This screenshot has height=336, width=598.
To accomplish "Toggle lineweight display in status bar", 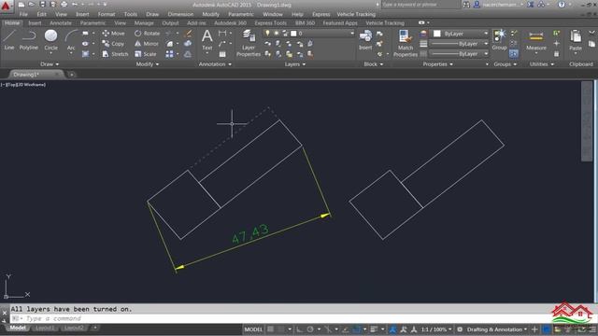I will click(374, 329).
